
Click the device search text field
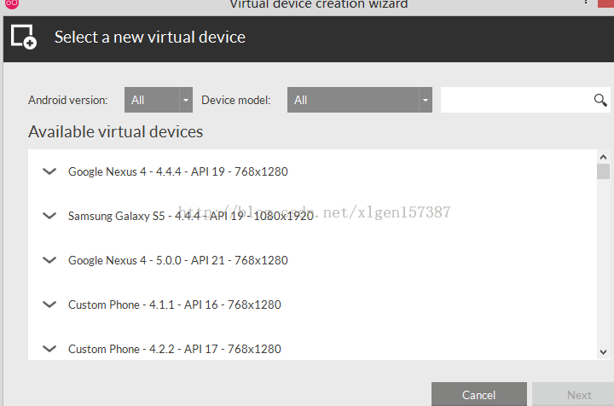(515, 100)
